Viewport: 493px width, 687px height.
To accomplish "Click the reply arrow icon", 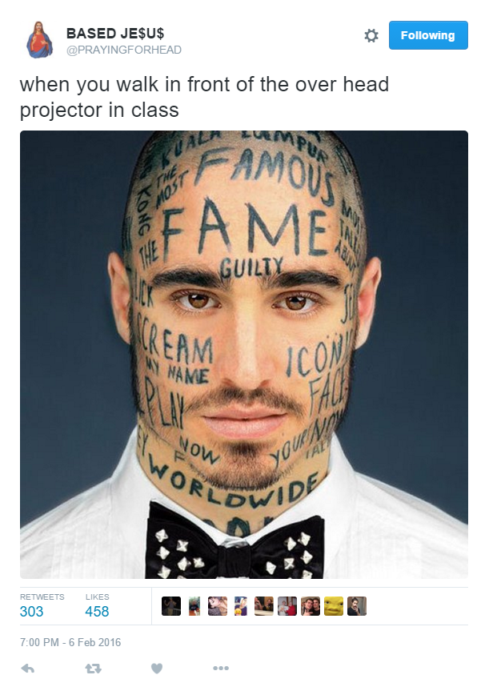I will point(27,668).
